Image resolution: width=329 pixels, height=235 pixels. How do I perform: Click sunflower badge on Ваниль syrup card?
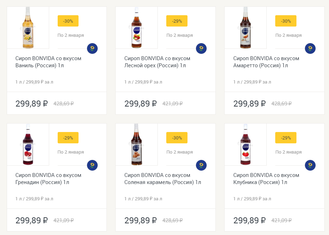click(92, 48)
